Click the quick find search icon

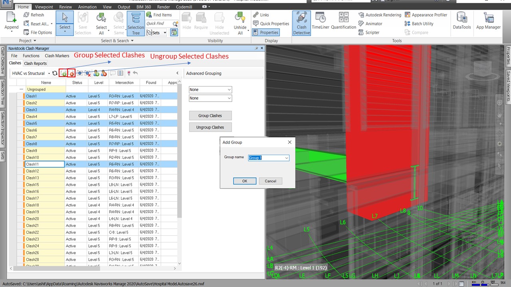point(175,24)
